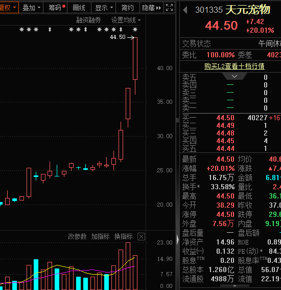Go to previous stock with left arrow

185,10
